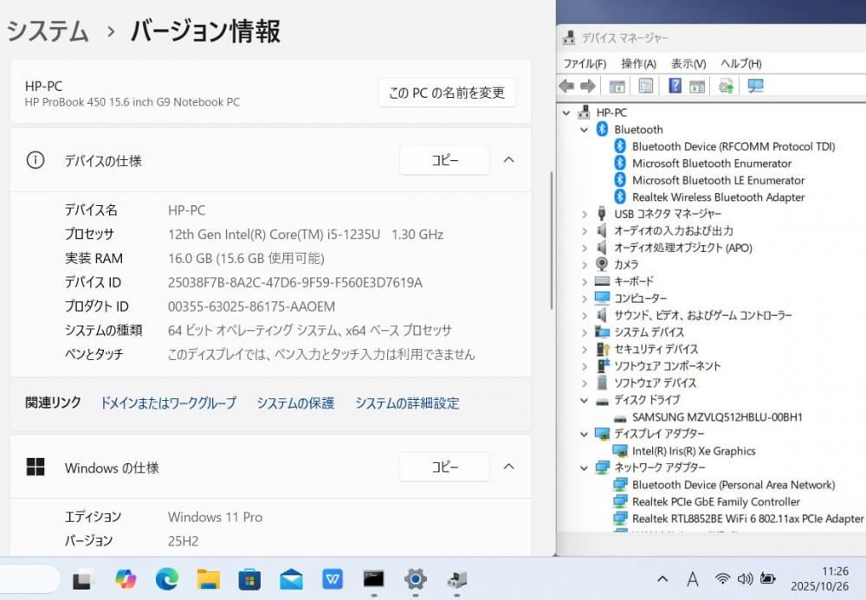Screen dimensions: 866x600
Task: Launch Copilot from the taskbar
Action: (126, 578)
